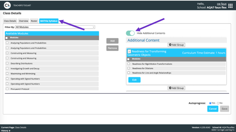Click the Cancel button

point(213,109)
